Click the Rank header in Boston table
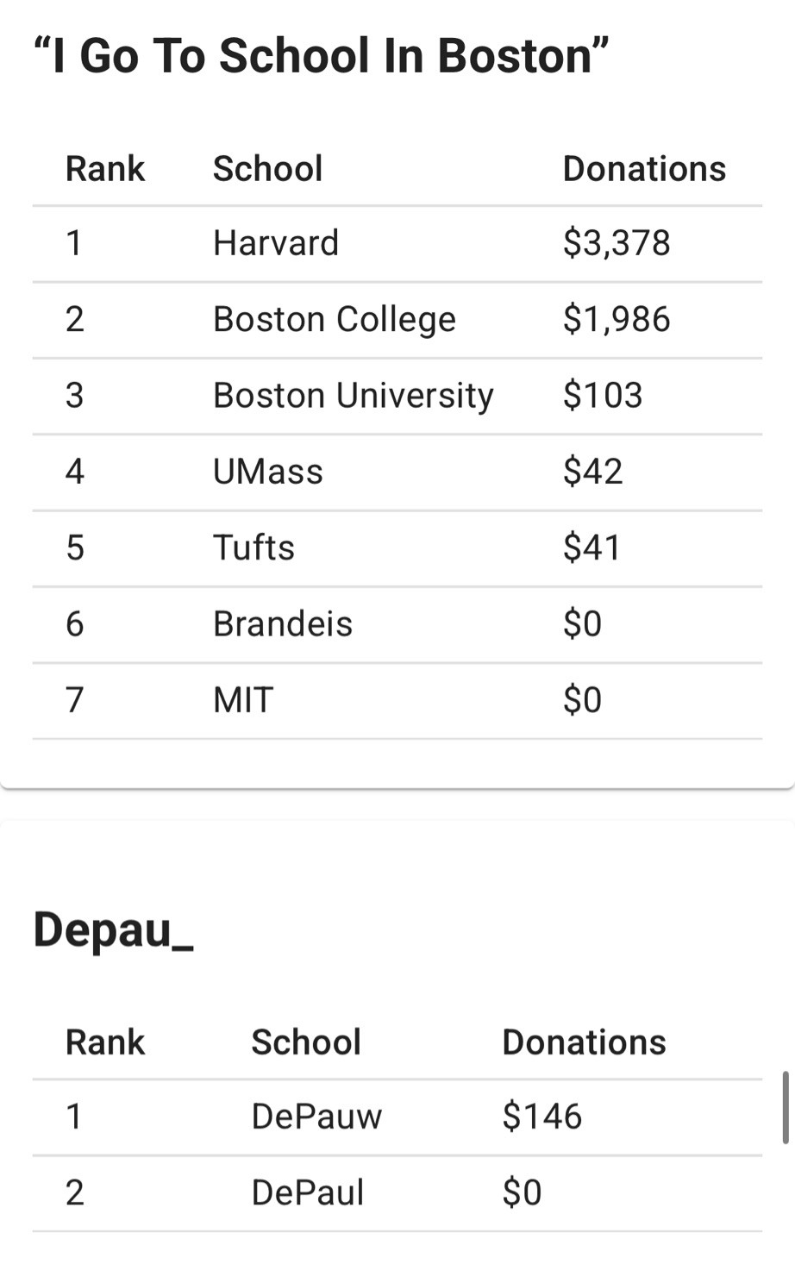This screenshot has width=795, height=1264. point(105,169)
